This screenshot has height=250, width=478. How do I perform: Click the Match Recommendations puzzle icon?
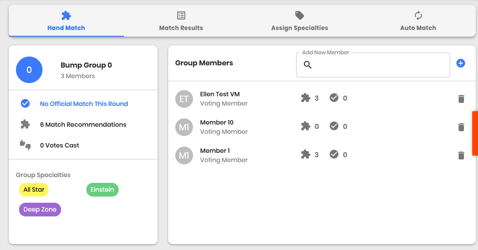pos(25,124)
